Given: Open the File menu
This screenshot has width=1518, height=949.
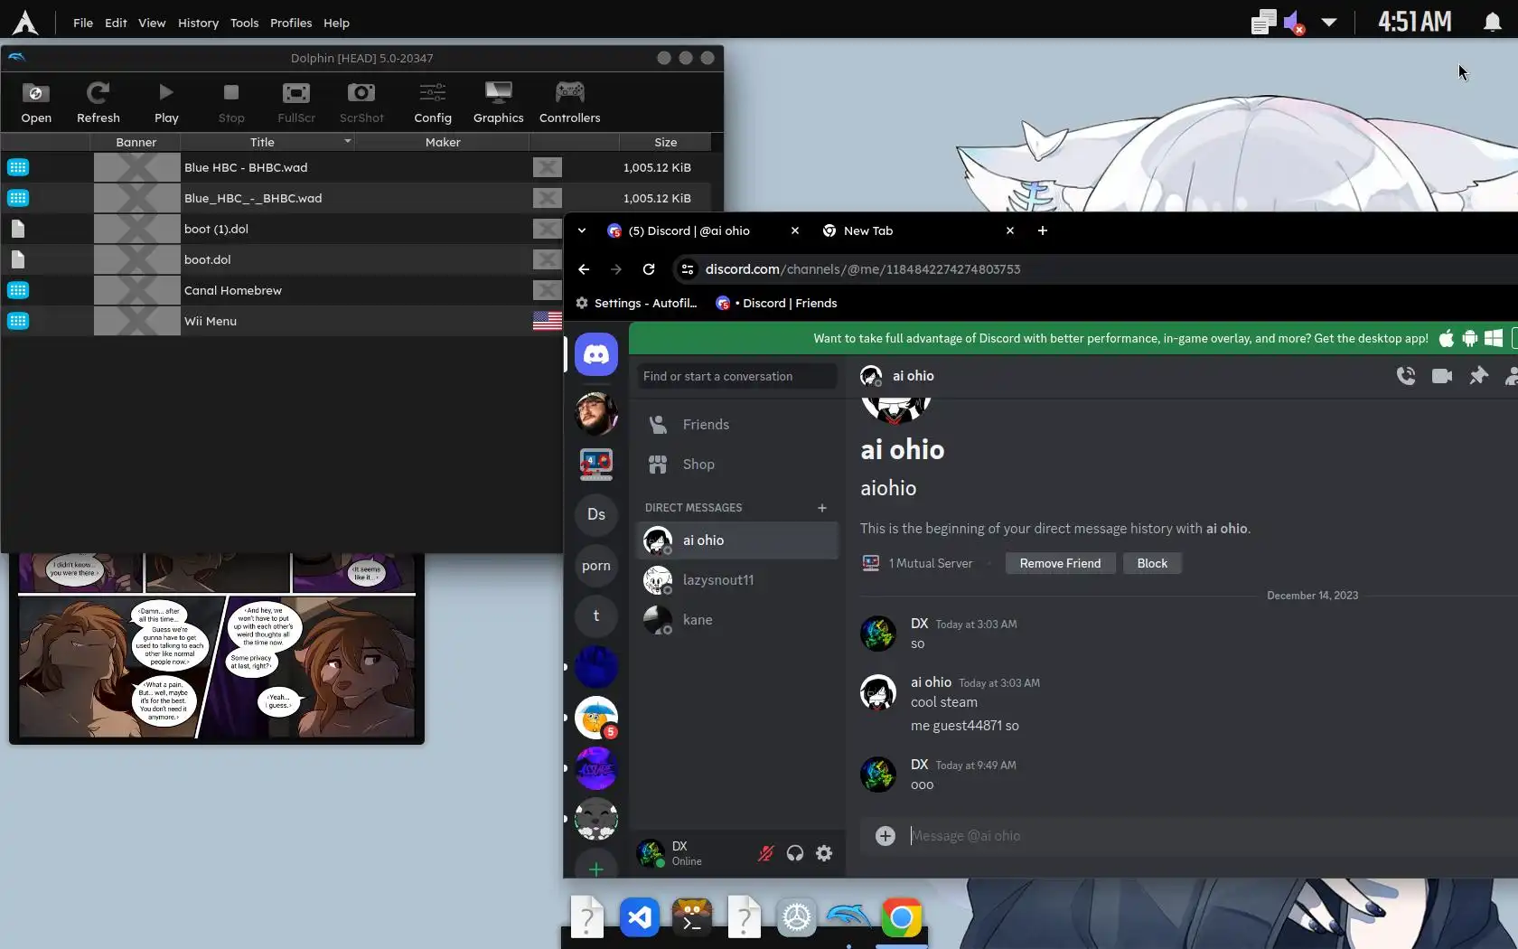Looking at the screenshot, I should (x=83, y=23).
